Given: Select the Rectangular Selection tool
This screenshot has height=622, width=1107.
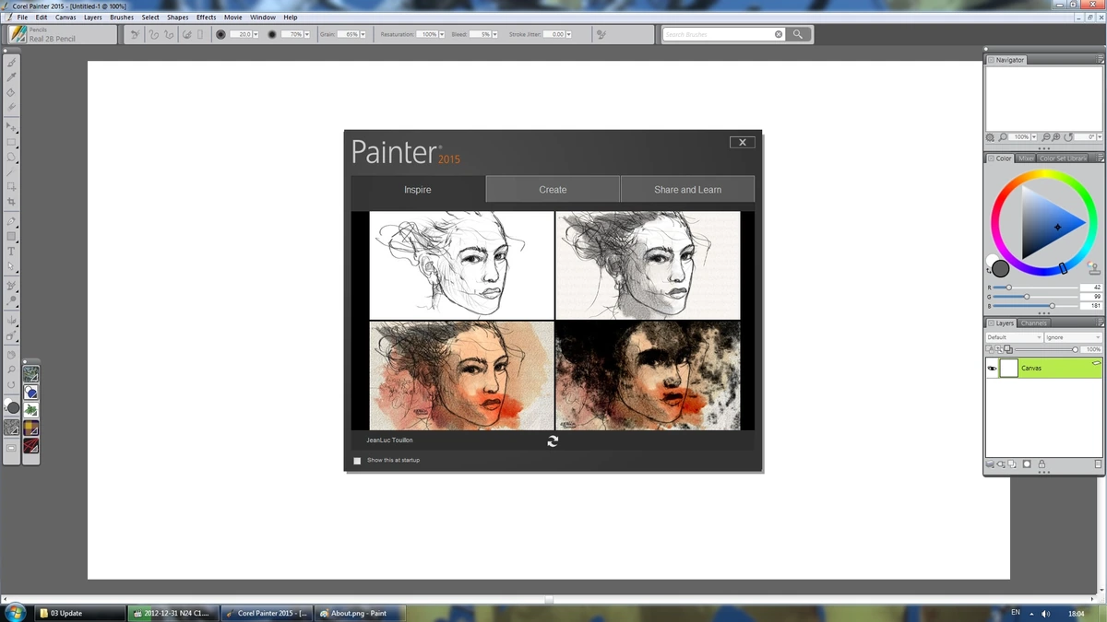Looking at the screenshot, I should pos(12,142).
